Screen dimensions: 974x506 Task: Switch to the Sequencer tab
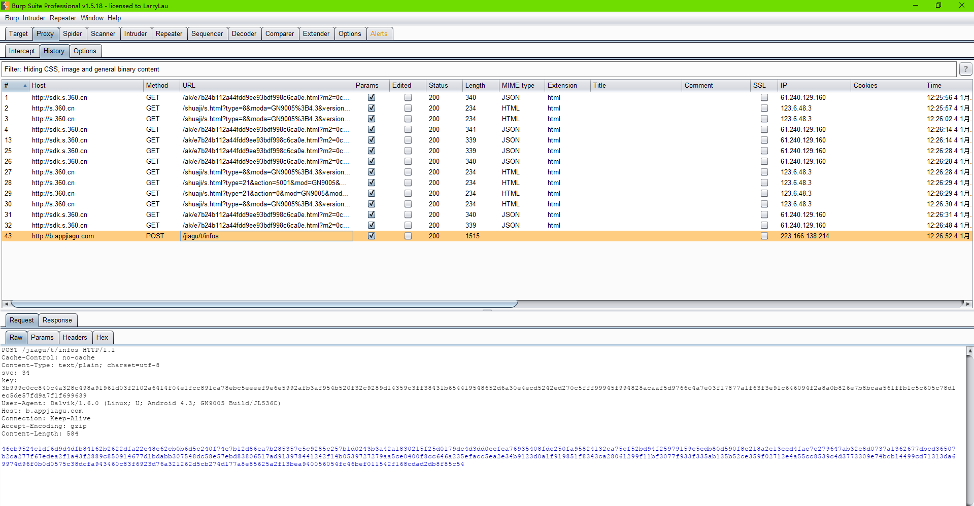click(x=207, y=33)
